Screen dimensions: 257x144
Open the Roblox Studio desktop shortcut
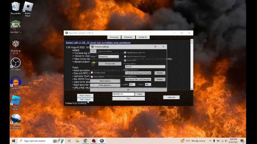(x=16, y=102)
